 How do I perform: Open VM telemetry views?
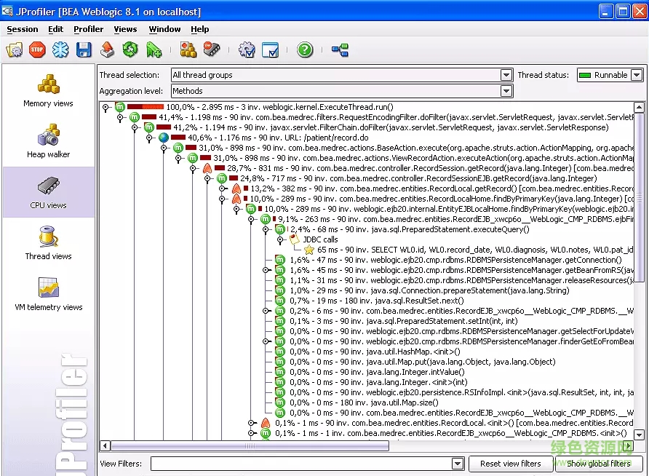49,293
